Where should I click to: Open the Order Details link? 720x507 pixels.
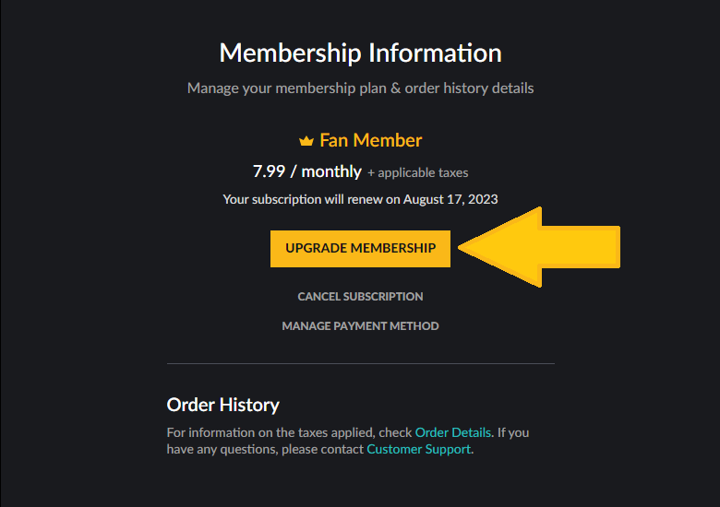click(x=452, y=432)
